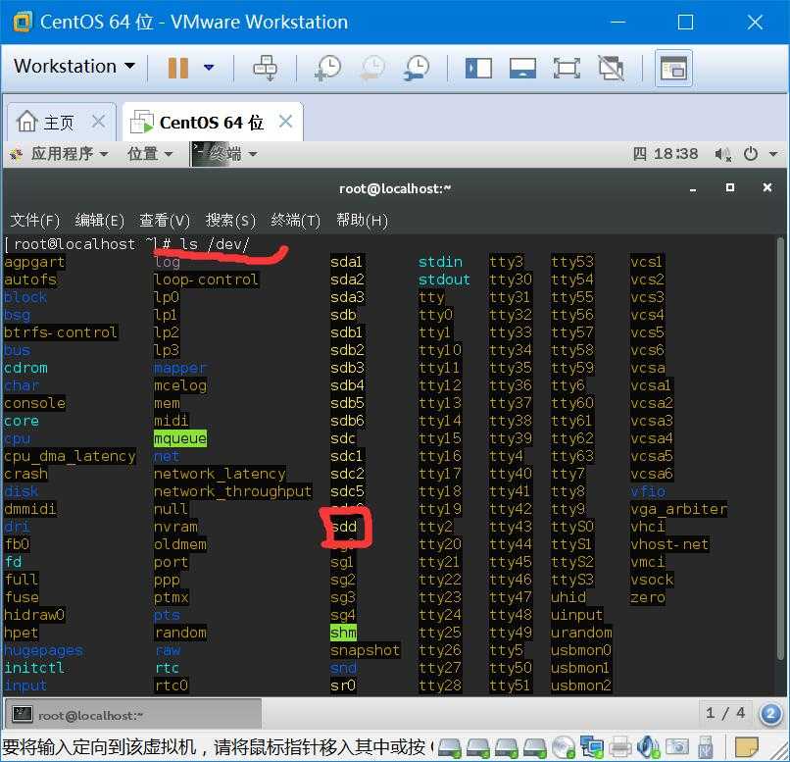Click the 'ttyS0' serial entry
790x762 pixels.
(572, 527)
